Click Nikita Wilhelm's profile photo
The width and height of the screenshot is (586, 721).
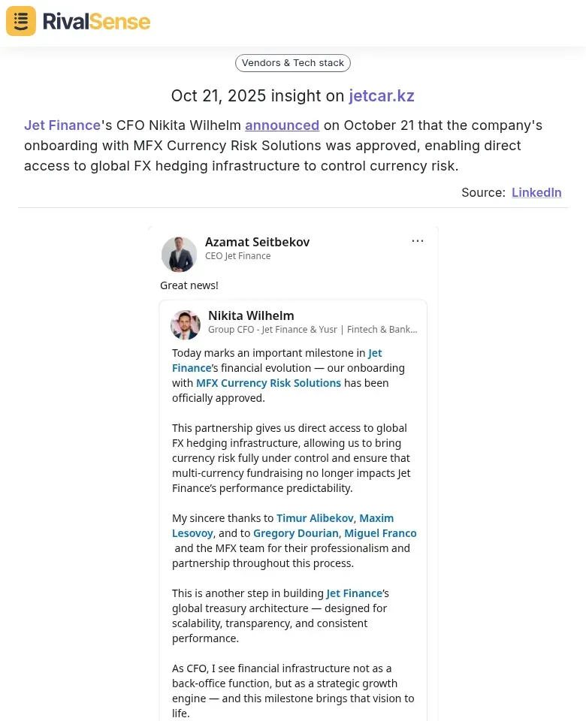point(186,324)
